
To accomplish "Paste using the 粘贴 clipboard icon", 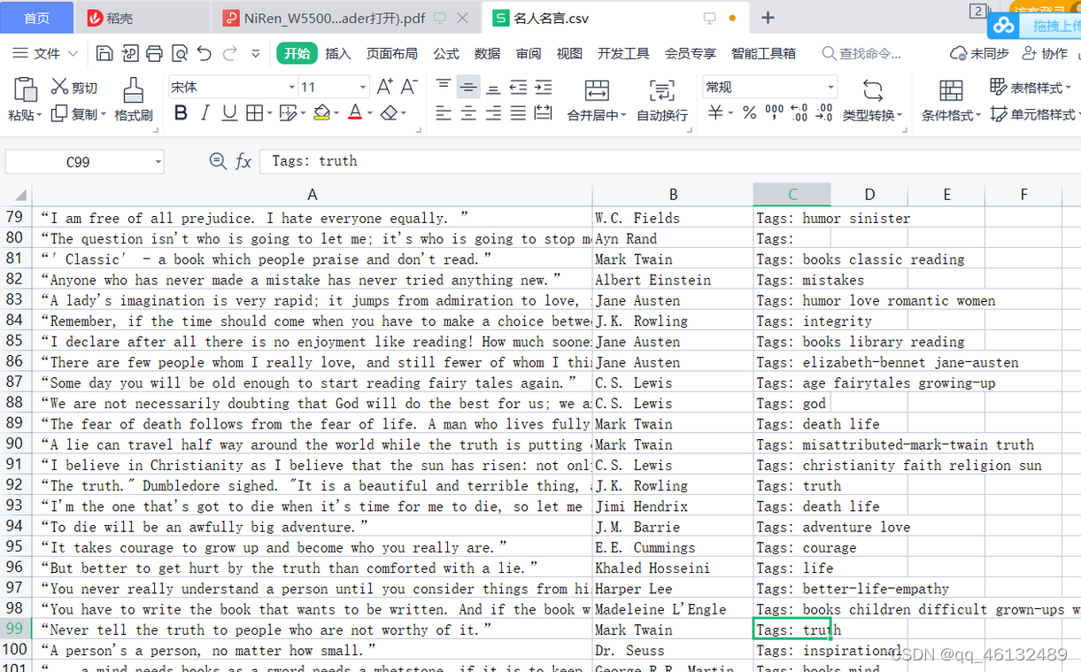I will [x=25, y=89].
